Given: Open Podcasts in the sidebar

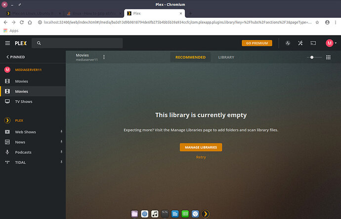Looking at the screenshot, I should tap(23, 152).
